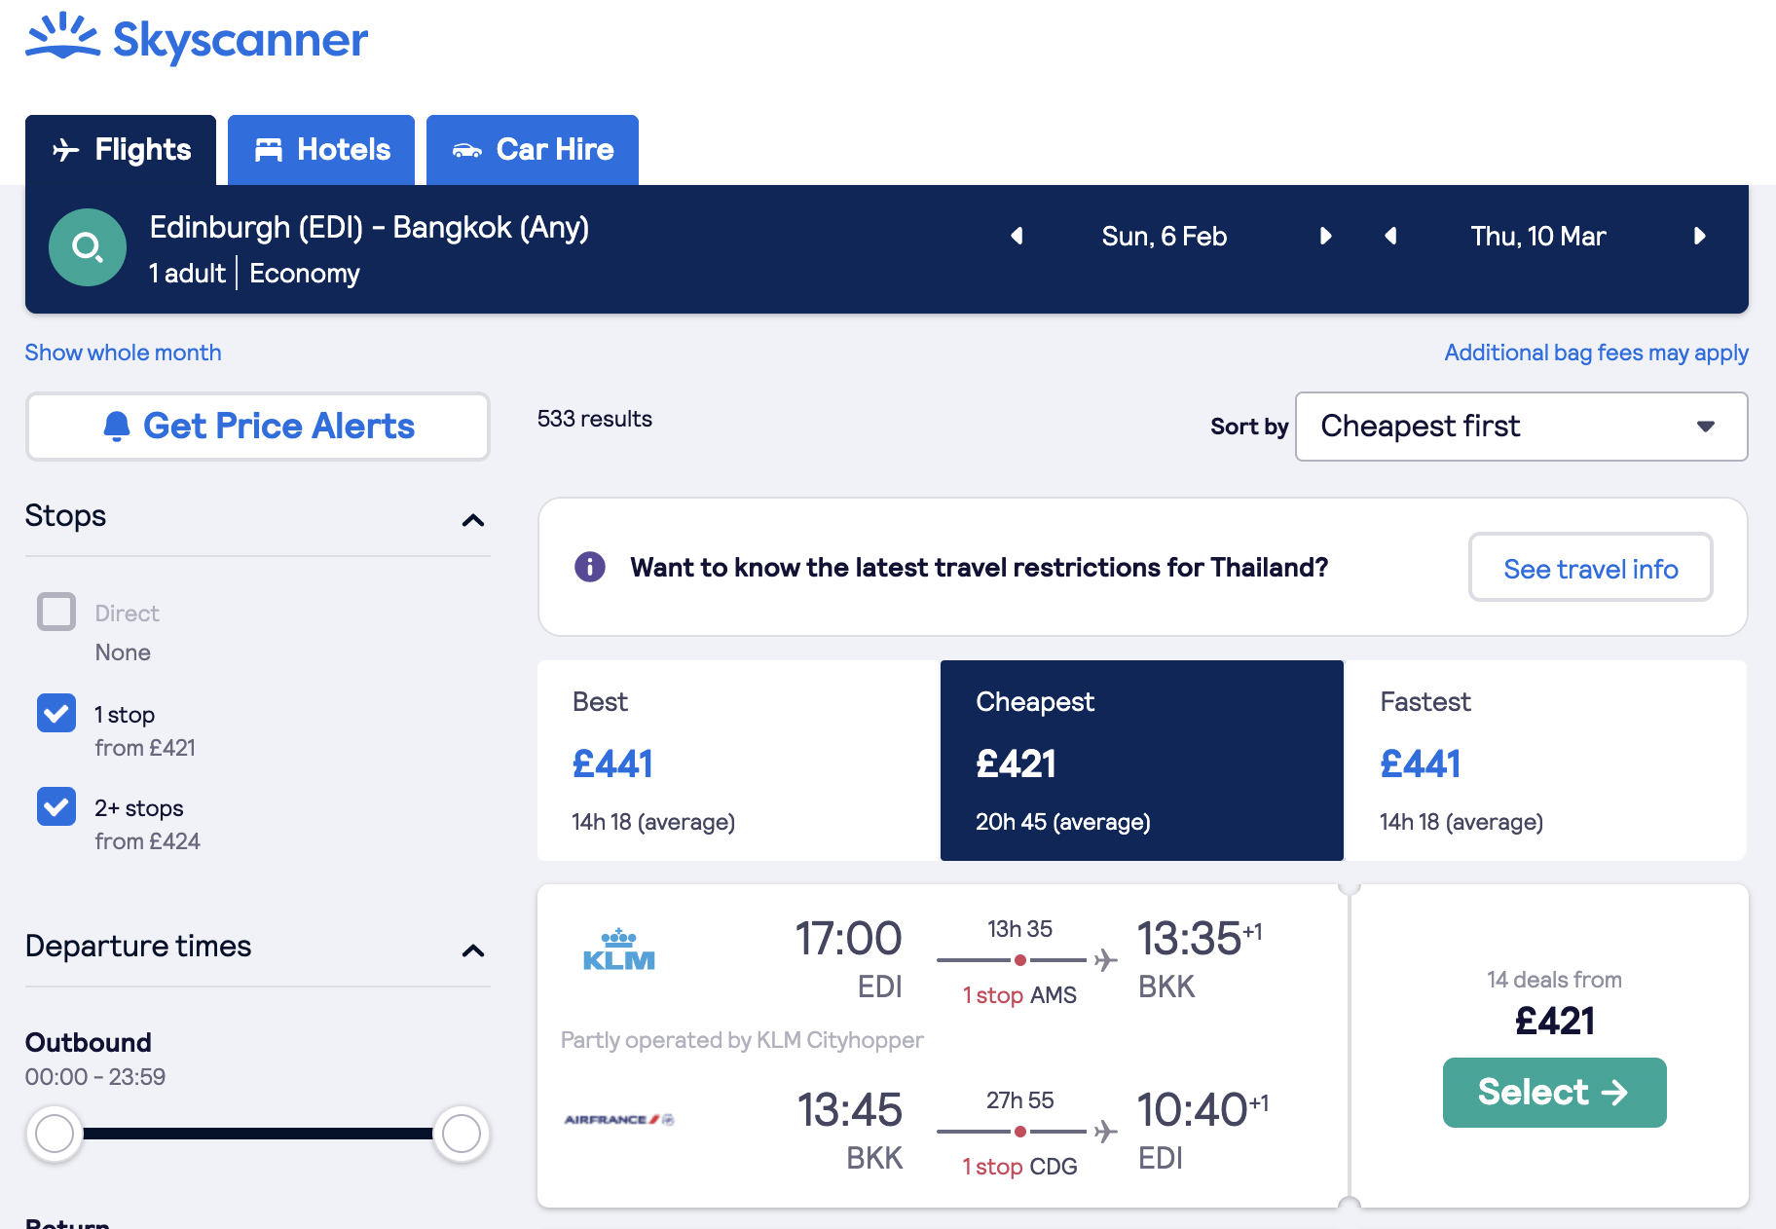Click the Show whole month link
The height and width of the screenshot is (1229, 1776).
click(x=124, y=353)
